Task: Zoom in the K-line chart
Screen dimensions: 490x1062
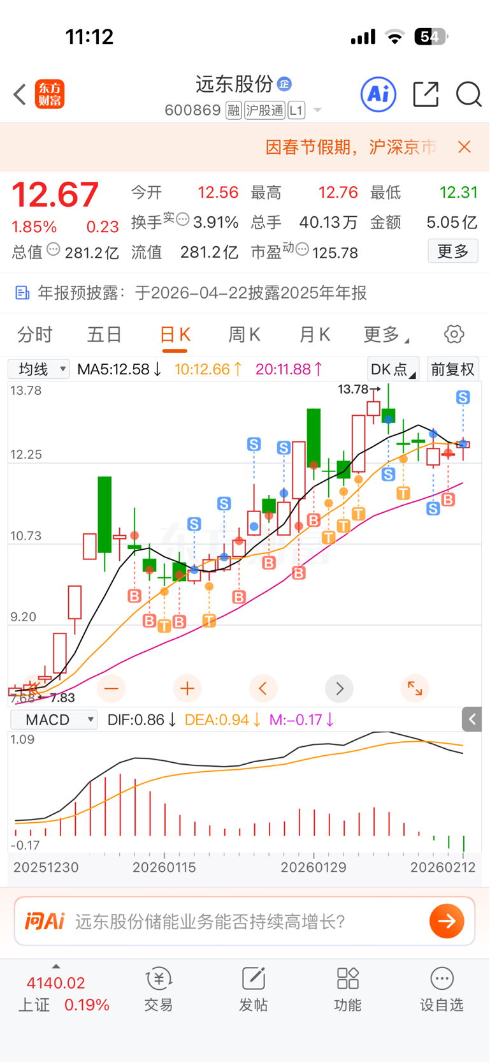Action: click(187, 688)
